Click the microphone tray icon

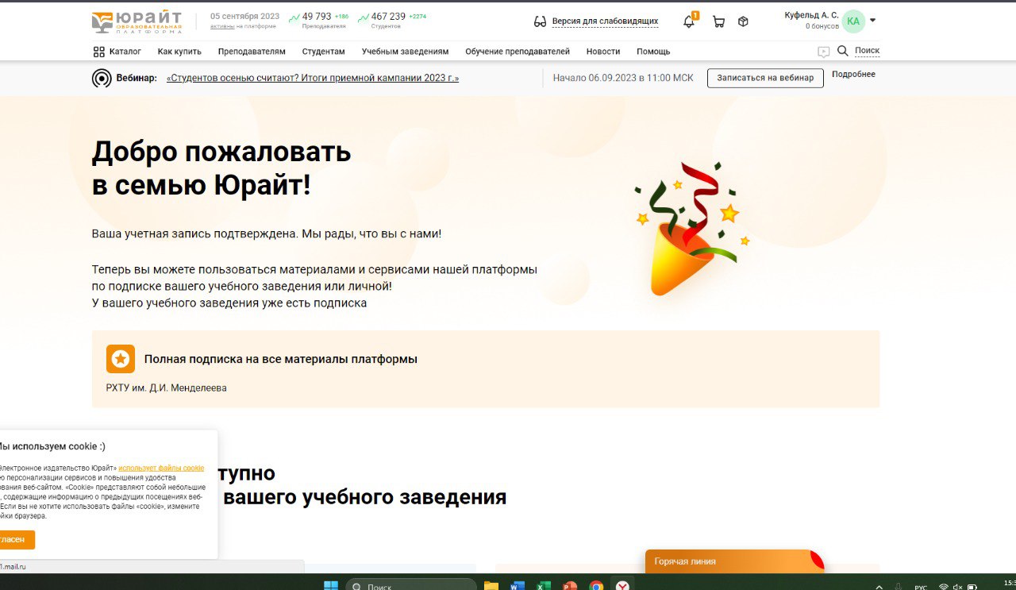tap(898, 587)
